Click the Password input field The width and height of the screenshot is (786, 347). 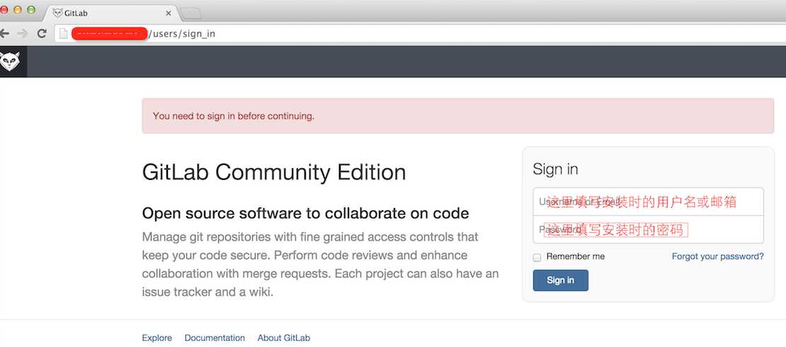(648, 229)
